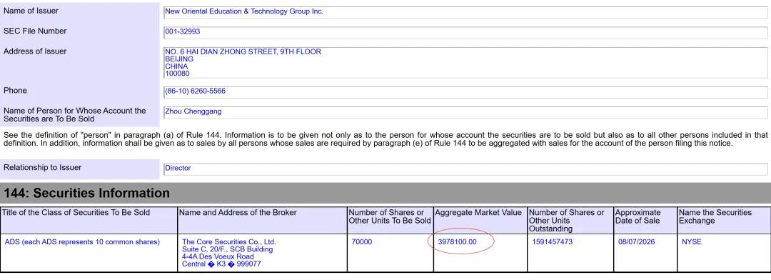Image resolution: width=771 pixels, height=280 pixels.
Task: Click the Address of Issuer text box
Action: (x=465, y=62)
